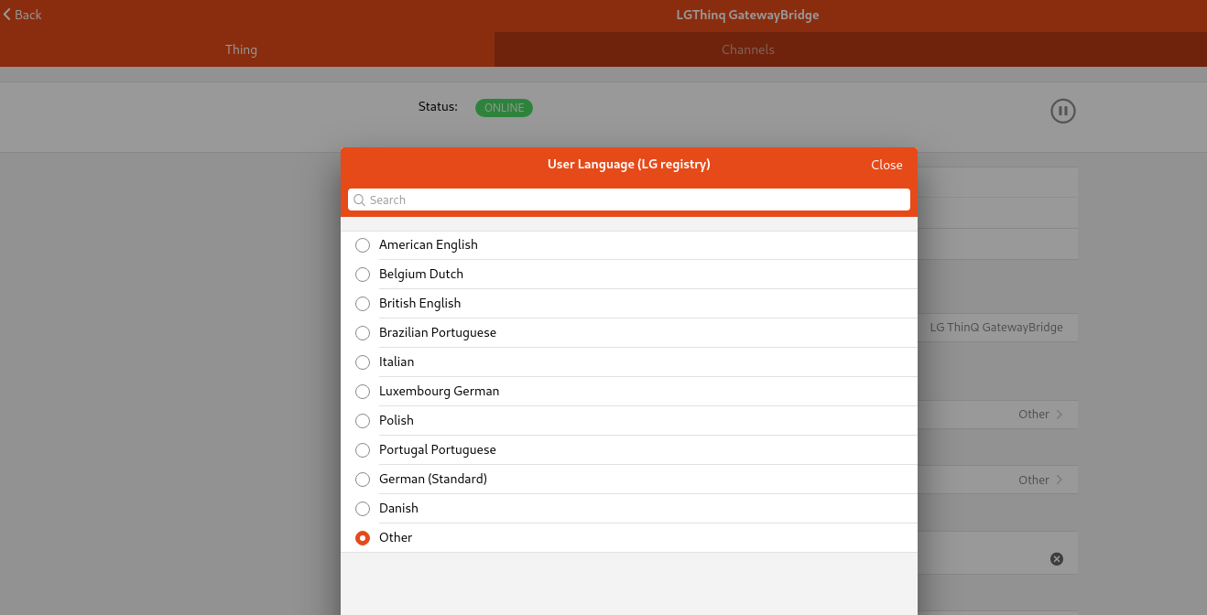This screenshot has width=1207, height=615.
Task: Open the lower 'Other' dropdown chevron
Action: tap(1060, 480)
